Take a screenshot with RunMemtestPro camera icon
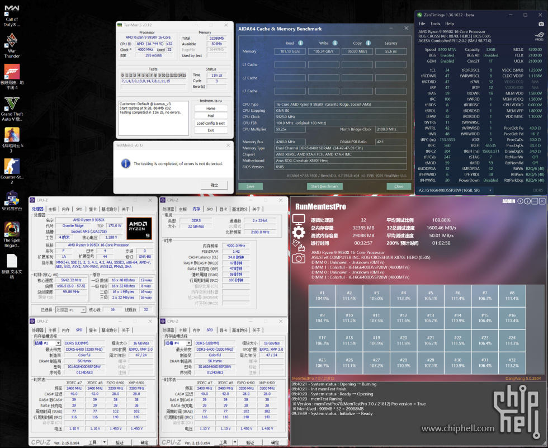Viewport: 548px width, 448px height. click(x=299, y=258)
